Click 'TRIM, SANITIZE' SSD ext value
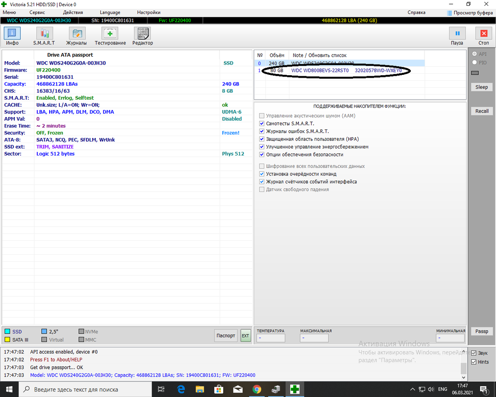This screenshot has width=496, height=397. click(x=55, y=147)
